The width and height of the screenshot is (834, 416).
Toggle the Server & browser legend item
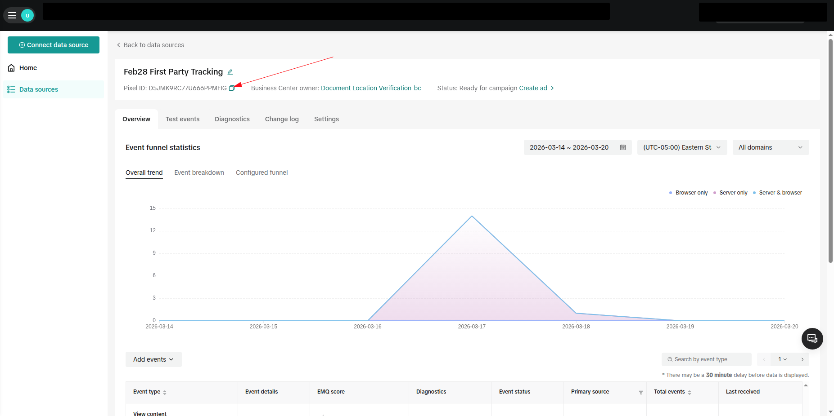click(777, 193)
